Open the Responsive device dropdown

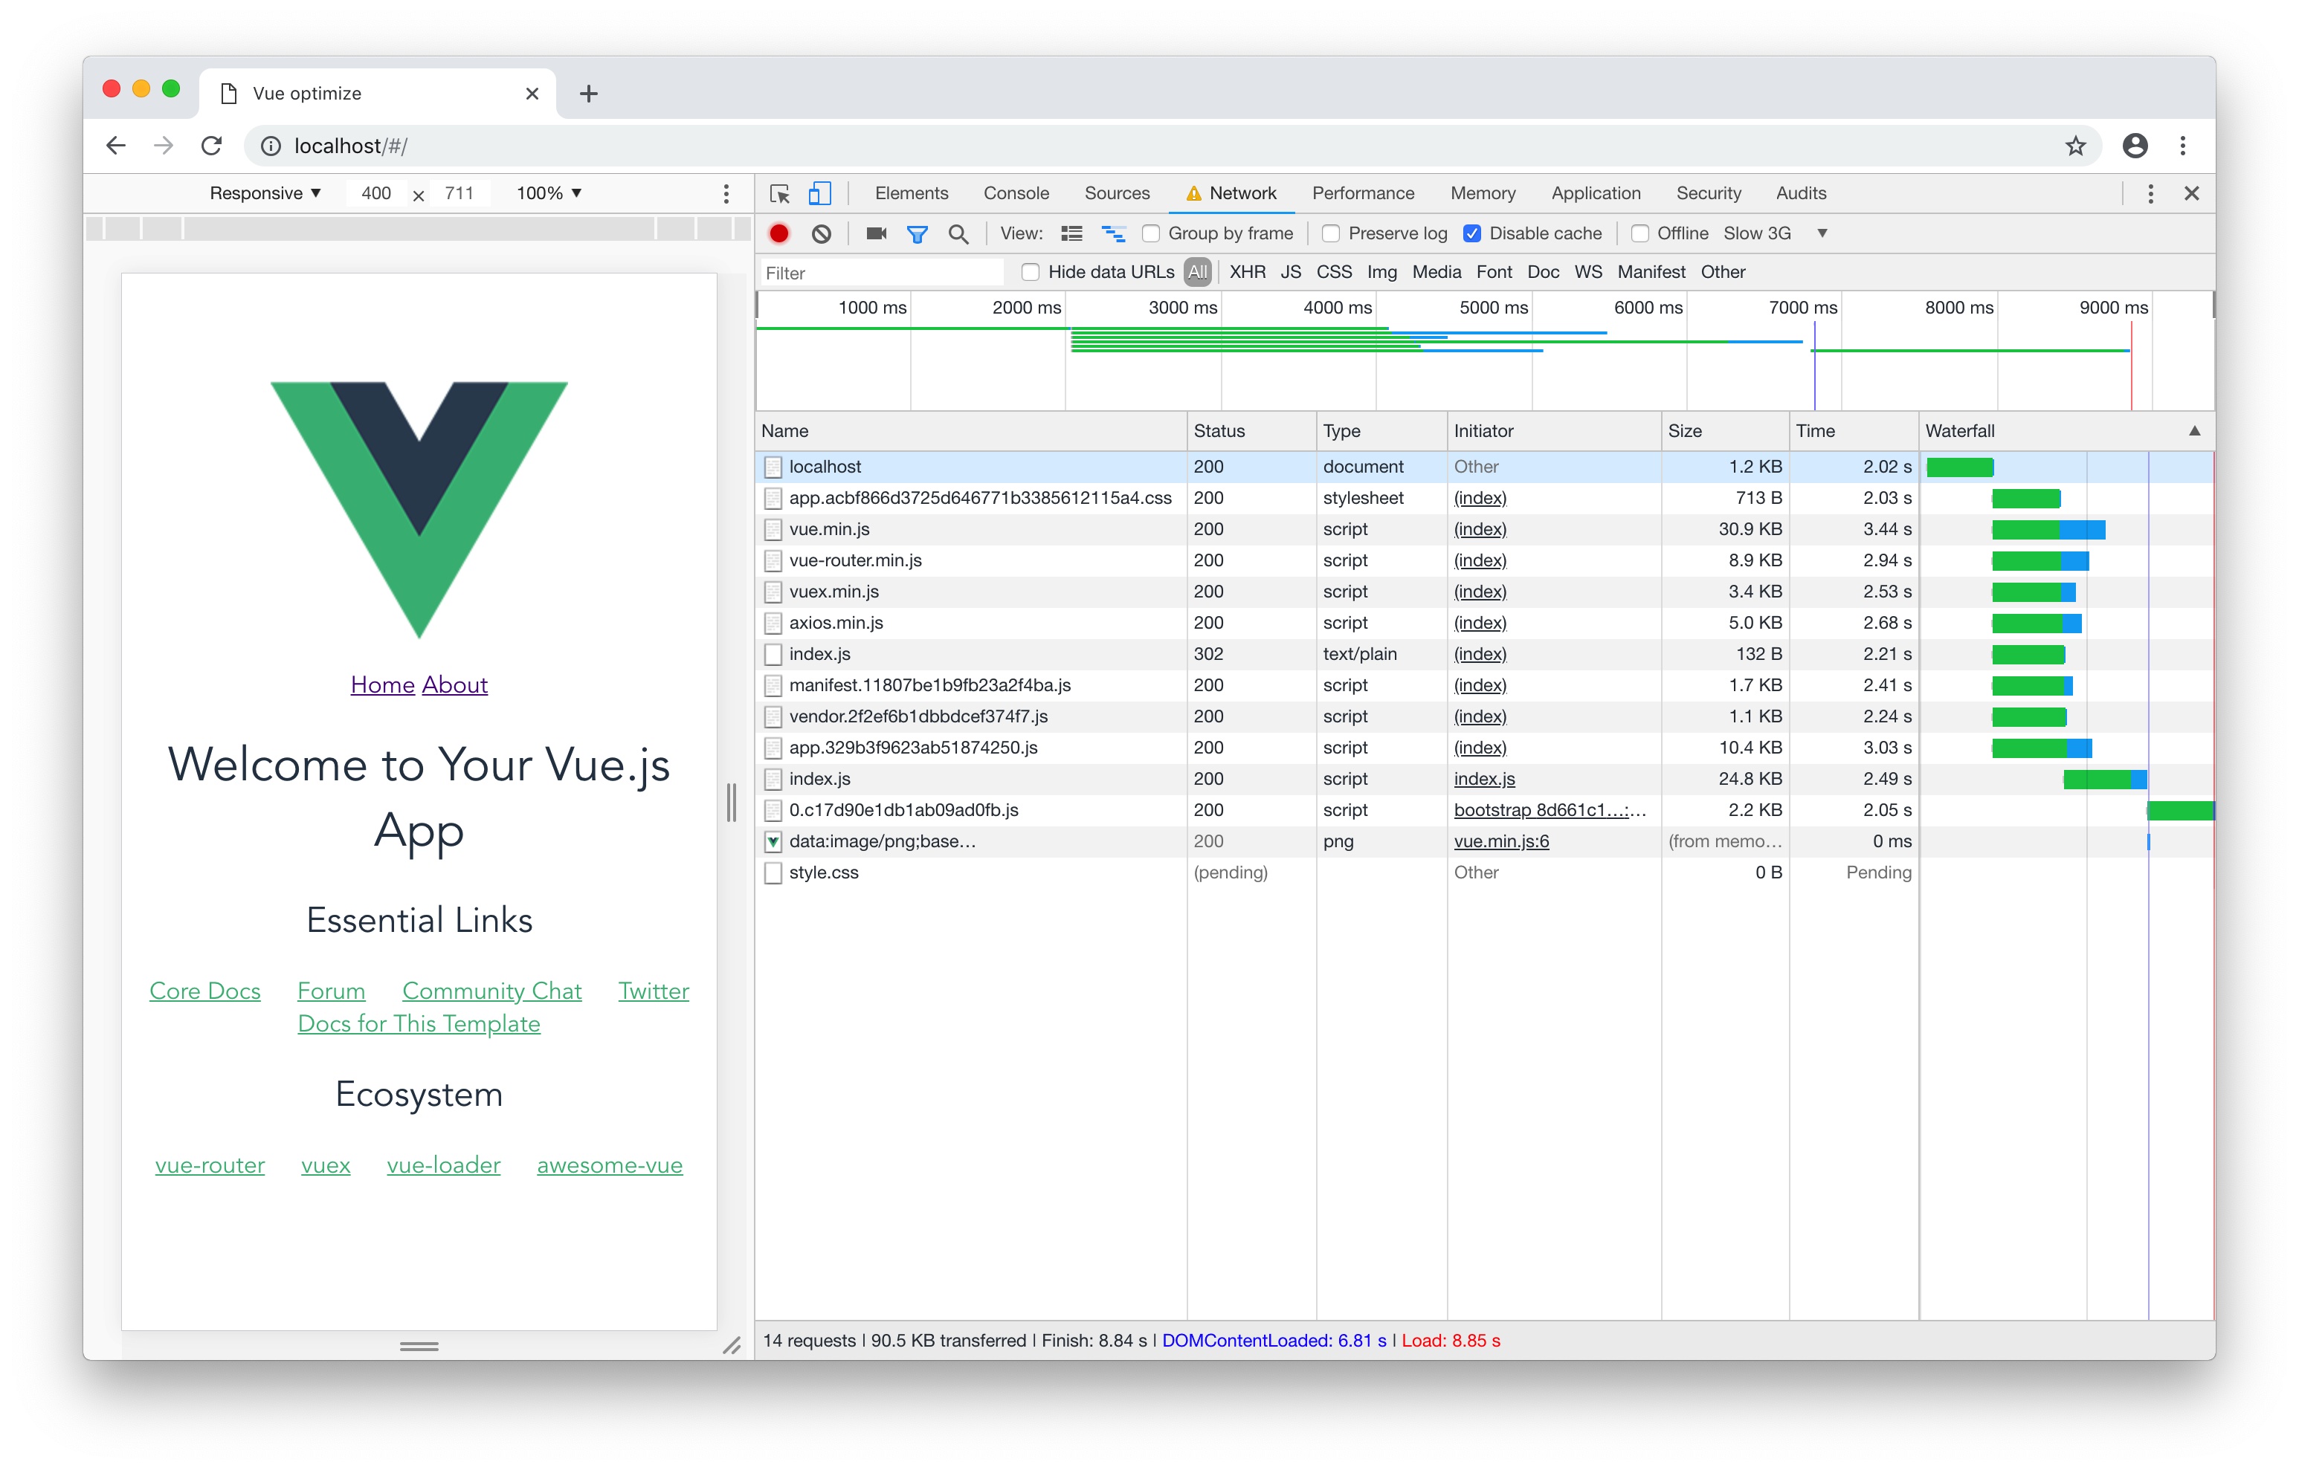[265, 194]
